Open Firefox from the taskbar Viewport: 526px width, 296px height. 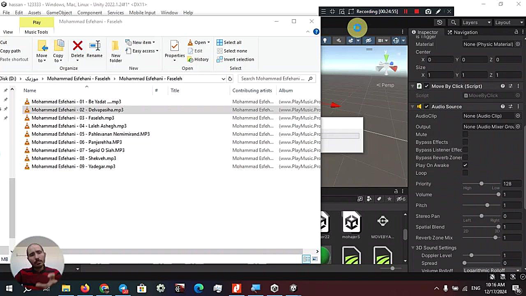85,289
